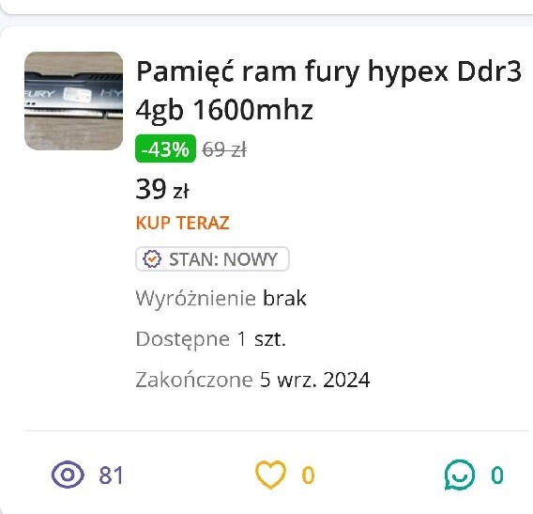Viewport: 533px width, 514px height.
Task: Click the current price 39 zł
Action: click(x=162, y=189)
